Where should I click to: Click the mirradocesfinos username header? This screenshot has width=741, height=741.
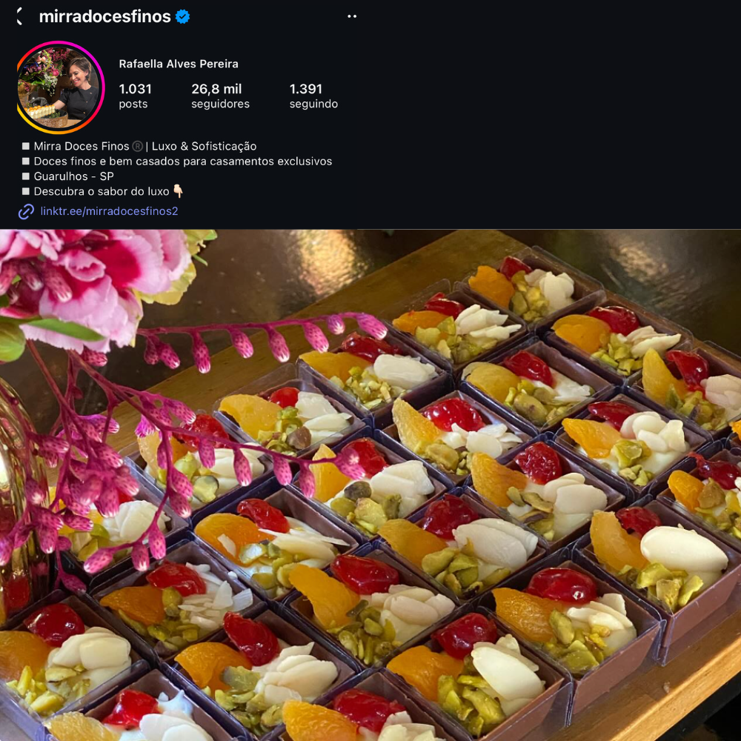105,16
